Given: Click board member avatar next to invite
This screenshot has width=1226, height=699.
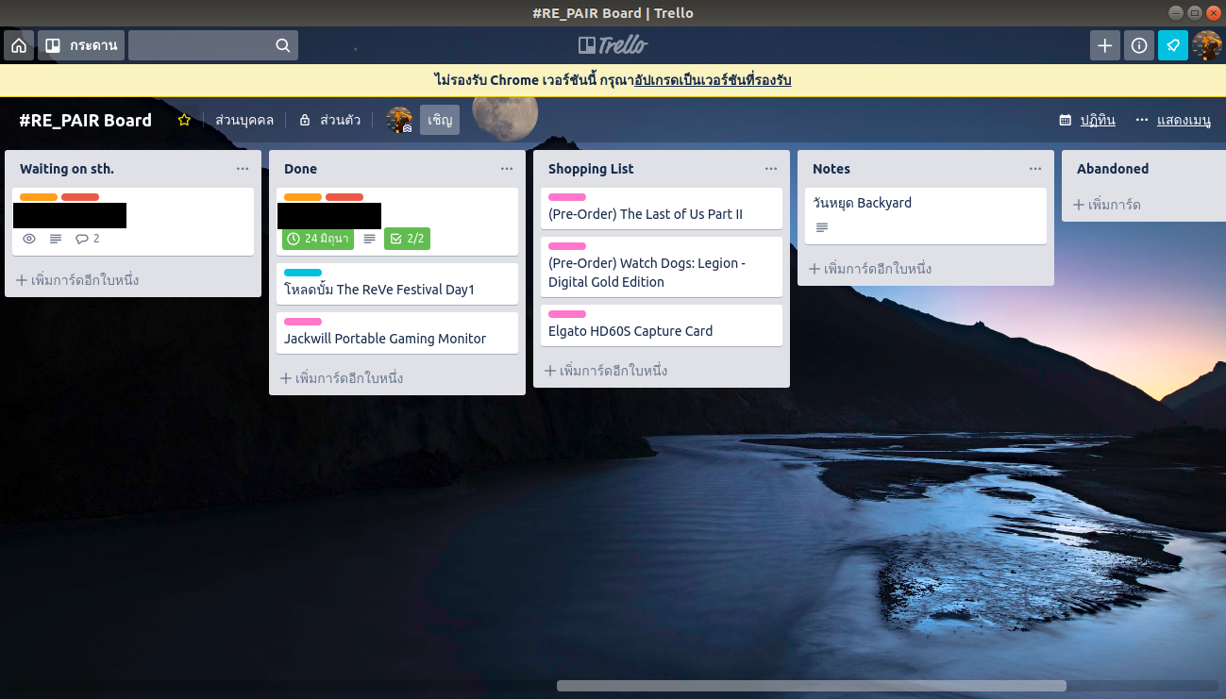Looking at the screenshot, I should (399, 120).
